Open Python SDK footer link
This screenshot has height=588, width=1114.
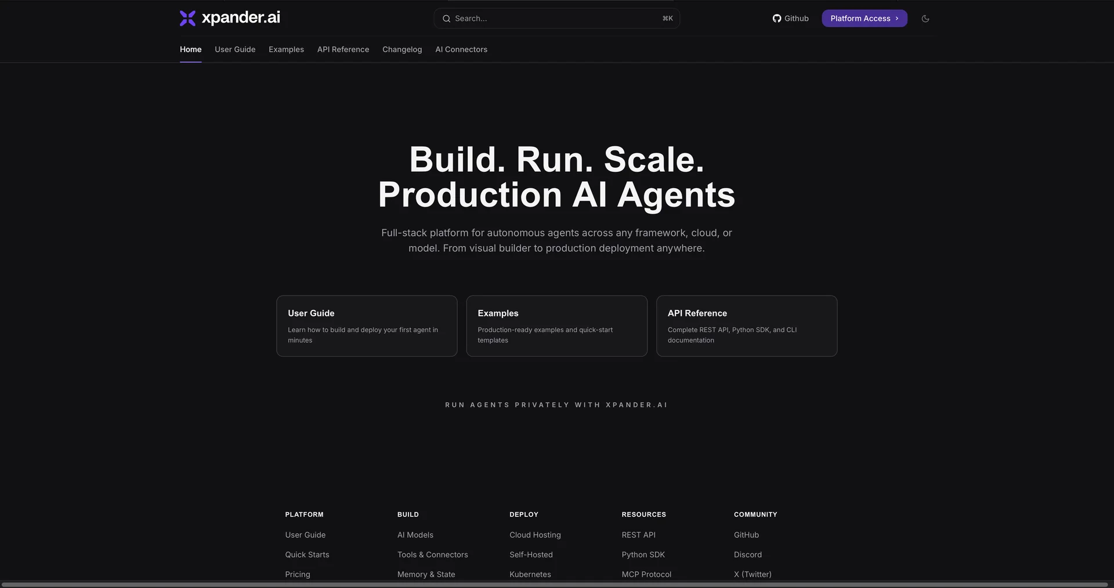(643, 555)
